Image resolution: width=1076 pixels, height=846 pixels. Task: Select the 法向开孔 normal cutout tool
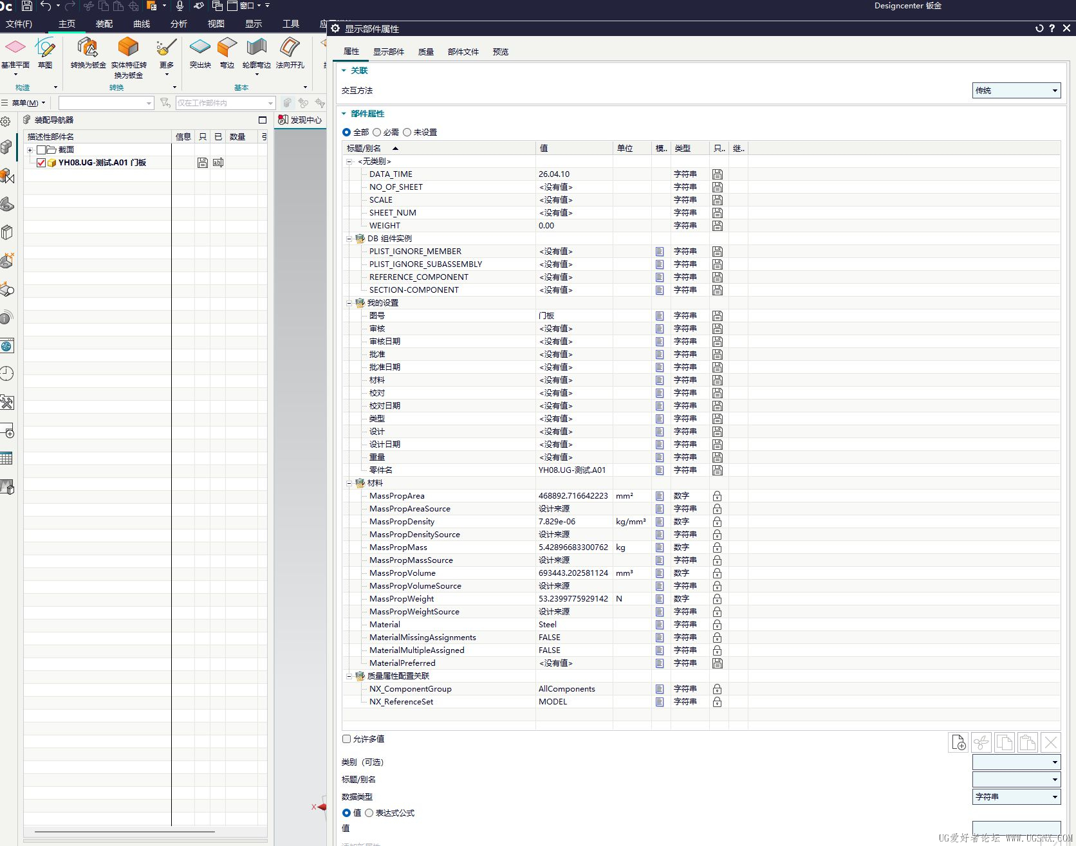point(290,53)
